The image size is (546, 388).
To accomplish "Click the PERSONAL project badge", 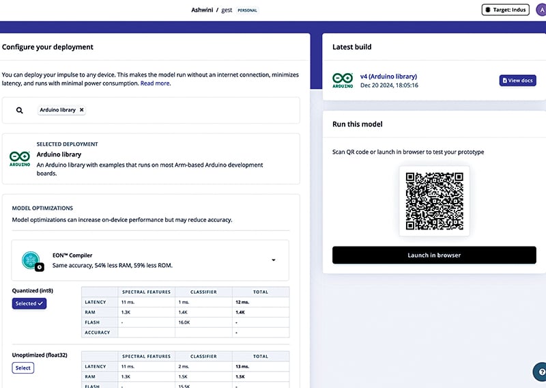I will [247, 10].
